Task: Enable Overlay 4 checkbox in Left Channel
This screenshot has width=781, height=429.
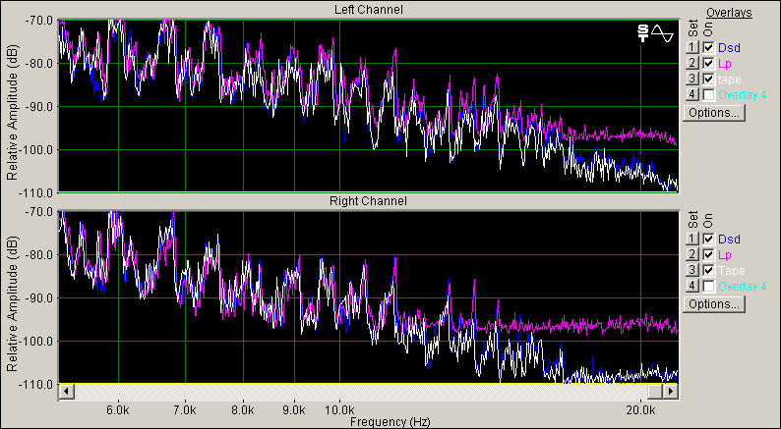Action: 708,94
